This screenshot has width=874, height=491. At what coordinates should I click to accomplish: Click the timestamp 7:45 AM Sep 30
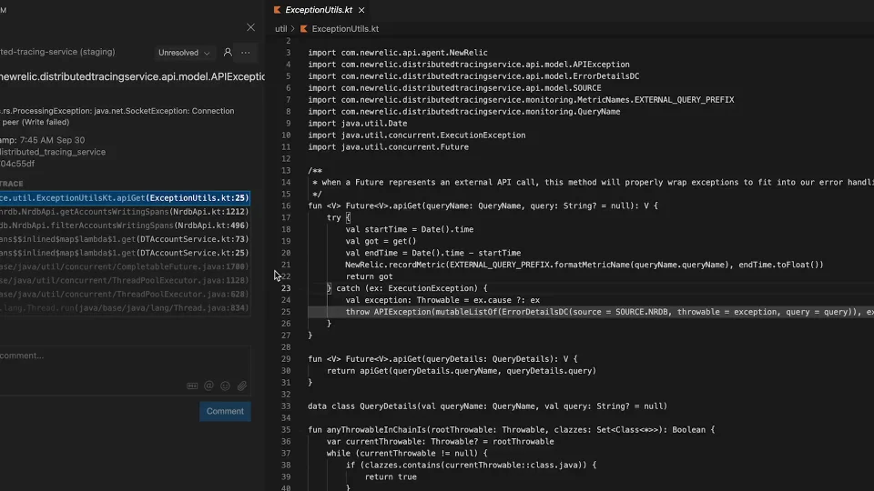coord(53,140)
